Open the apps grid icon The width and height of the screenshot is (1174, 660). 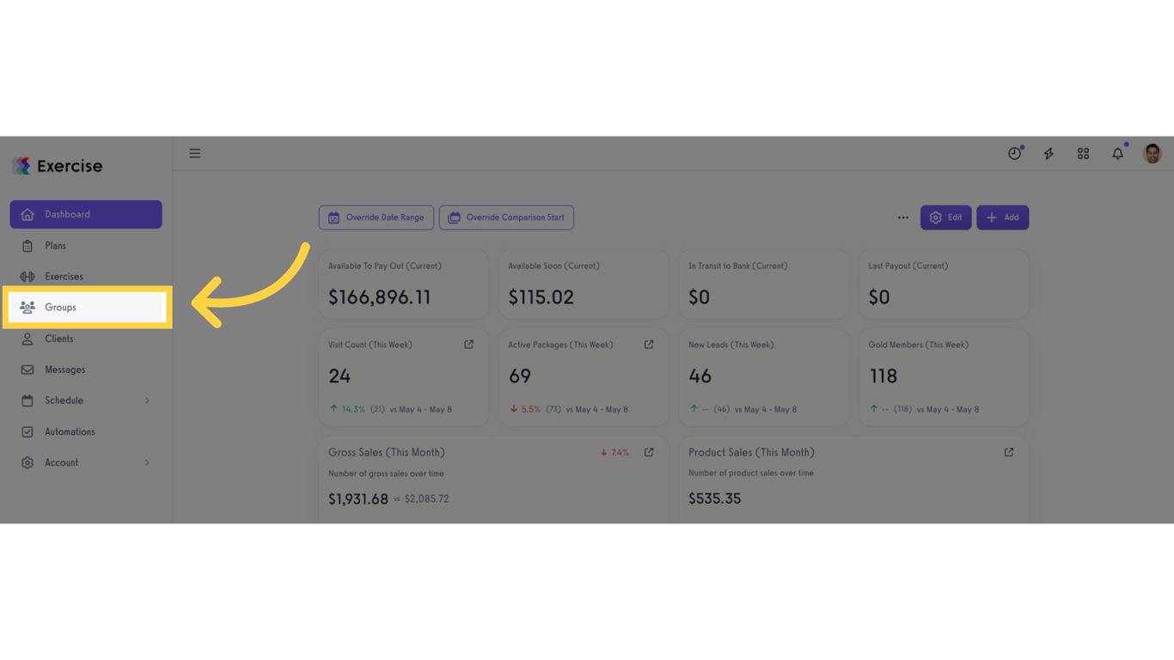point(1083,154)
